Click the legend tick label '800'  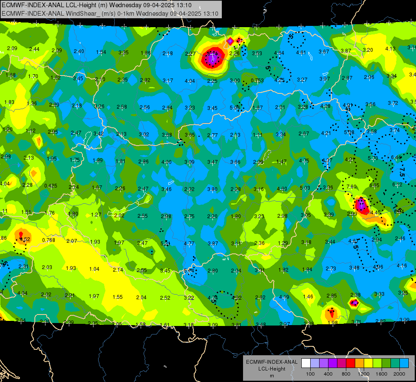(x=346, y=374)
